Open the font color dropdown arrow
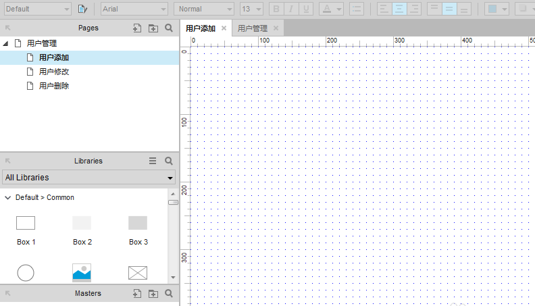The image size is (535, 306). (x=339, y=9)
